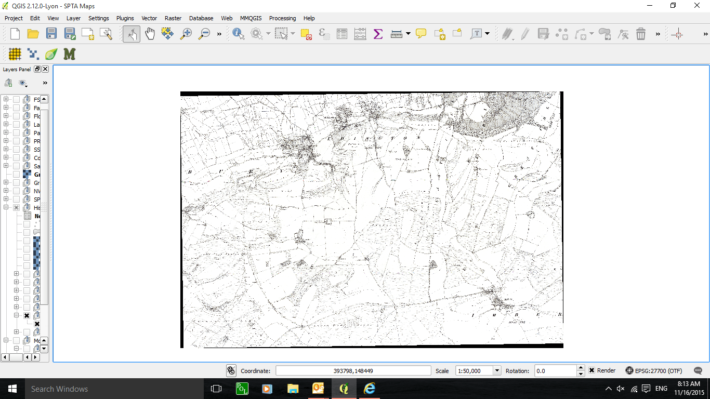Image resolution: width=710 pixels, height=399 pixels.
Task: Choose the Zoom In tool
Action: [x=186, y=34]
